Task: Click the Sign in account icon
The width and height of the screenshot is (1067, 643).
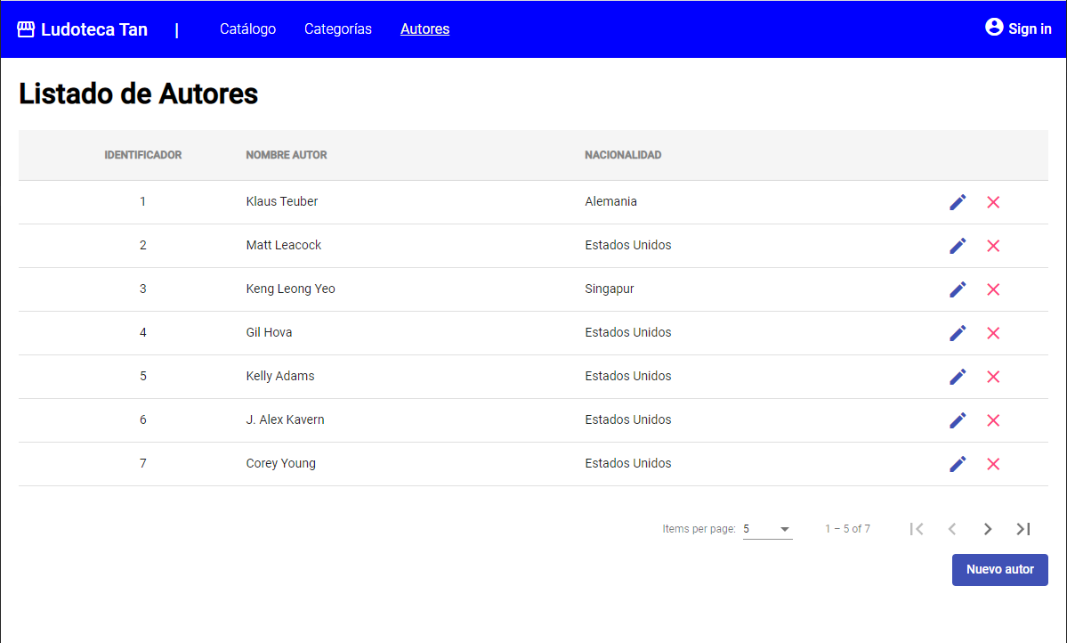Action: point(994,28)
